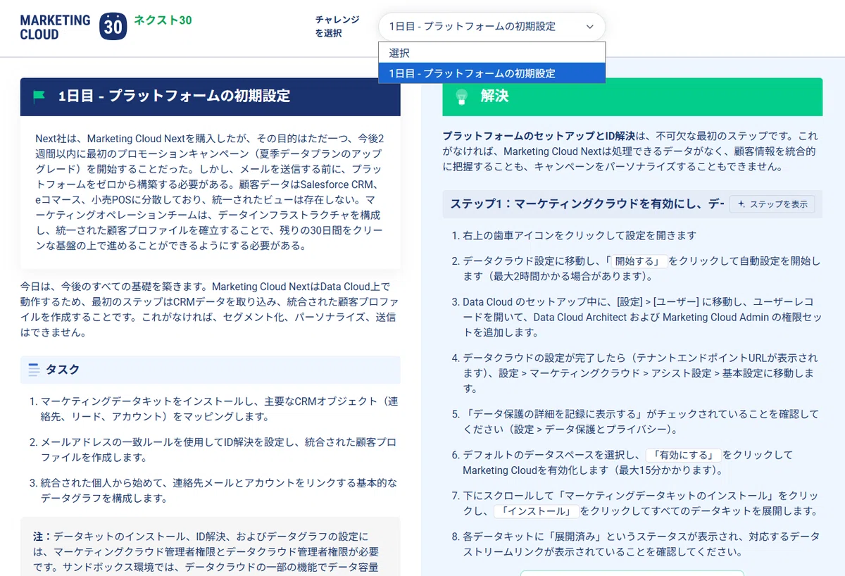Click the ステップを表示 button

[772, 204]
